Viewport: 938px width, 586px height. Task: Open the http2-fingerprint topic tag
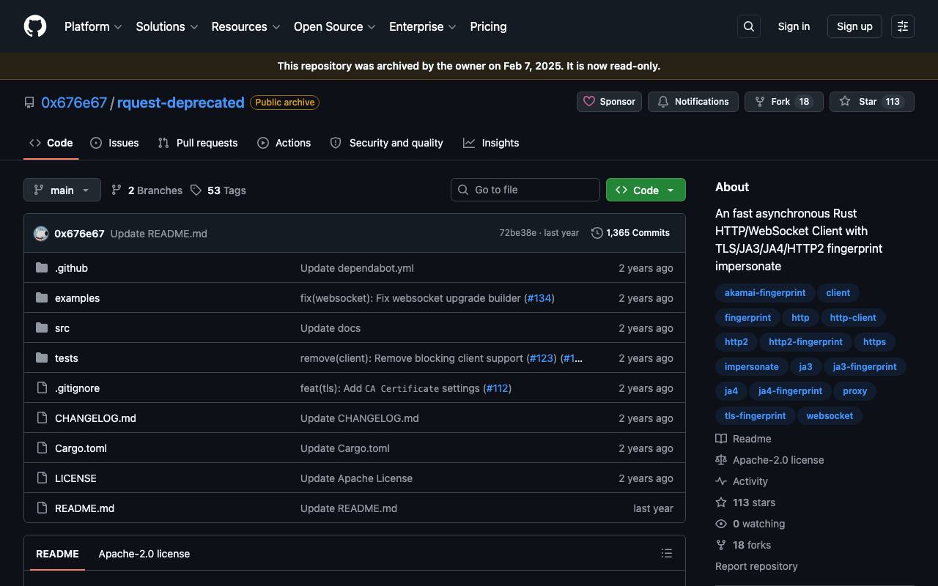(x=805, y=342)
